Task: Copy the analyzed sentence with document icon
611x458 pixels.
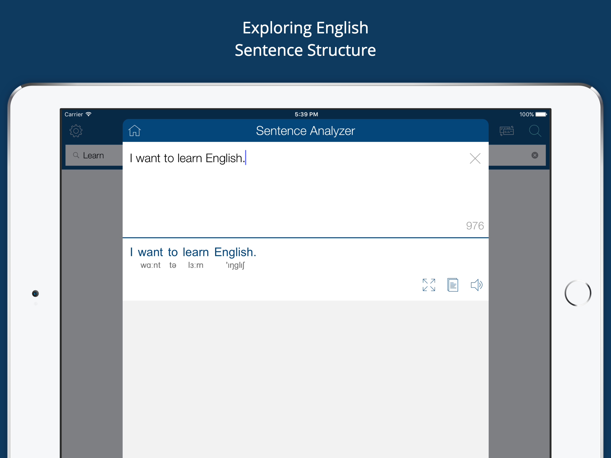Action: pos(453,285)
